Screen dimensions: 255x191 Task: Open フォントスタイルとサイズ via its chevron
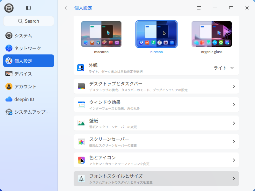(234, 179)
